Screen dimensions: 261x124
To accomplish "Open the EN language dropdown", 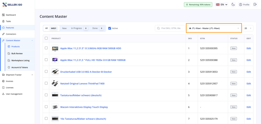I will point(222,5).
